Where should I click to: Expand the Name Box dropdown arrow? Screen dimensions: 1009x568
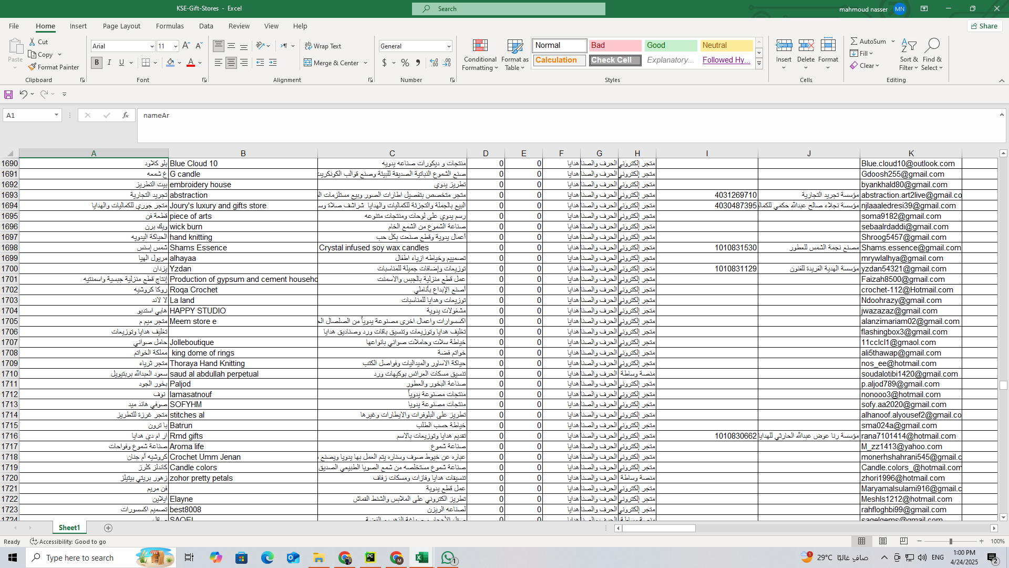tap(56, 115)
